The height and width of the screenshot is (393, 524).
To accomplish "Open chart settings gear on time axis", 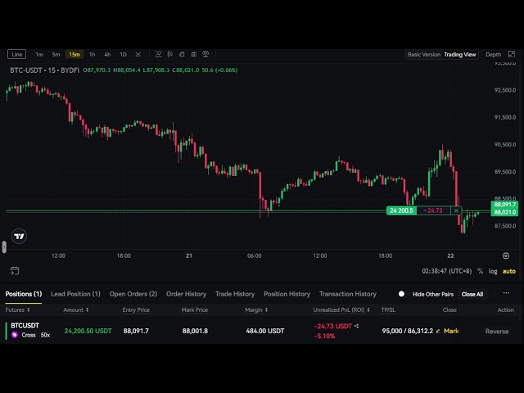I will pos(506,255).
